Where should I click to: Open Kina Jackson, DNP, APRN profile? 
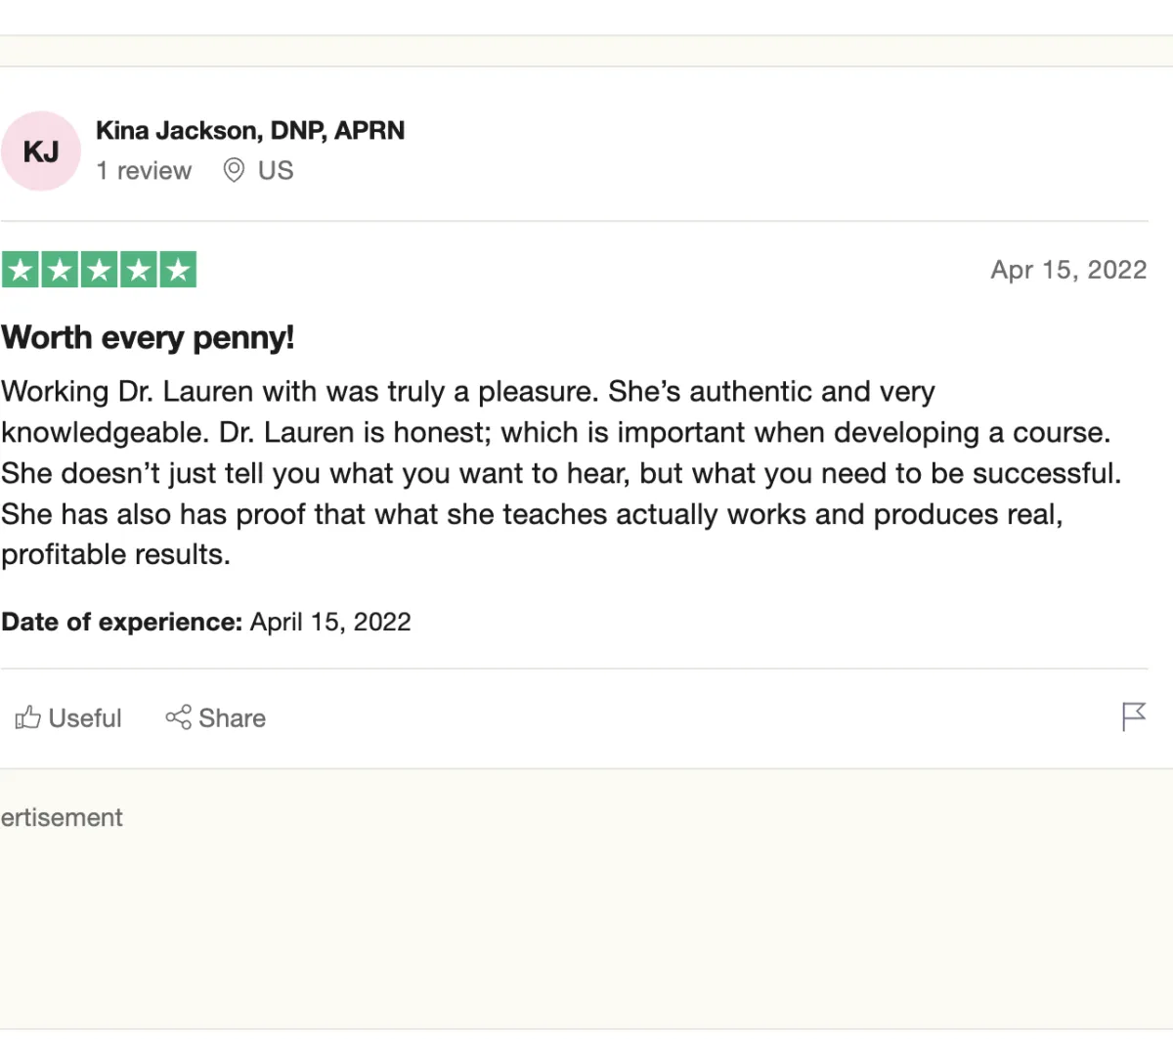pos(250,130)
